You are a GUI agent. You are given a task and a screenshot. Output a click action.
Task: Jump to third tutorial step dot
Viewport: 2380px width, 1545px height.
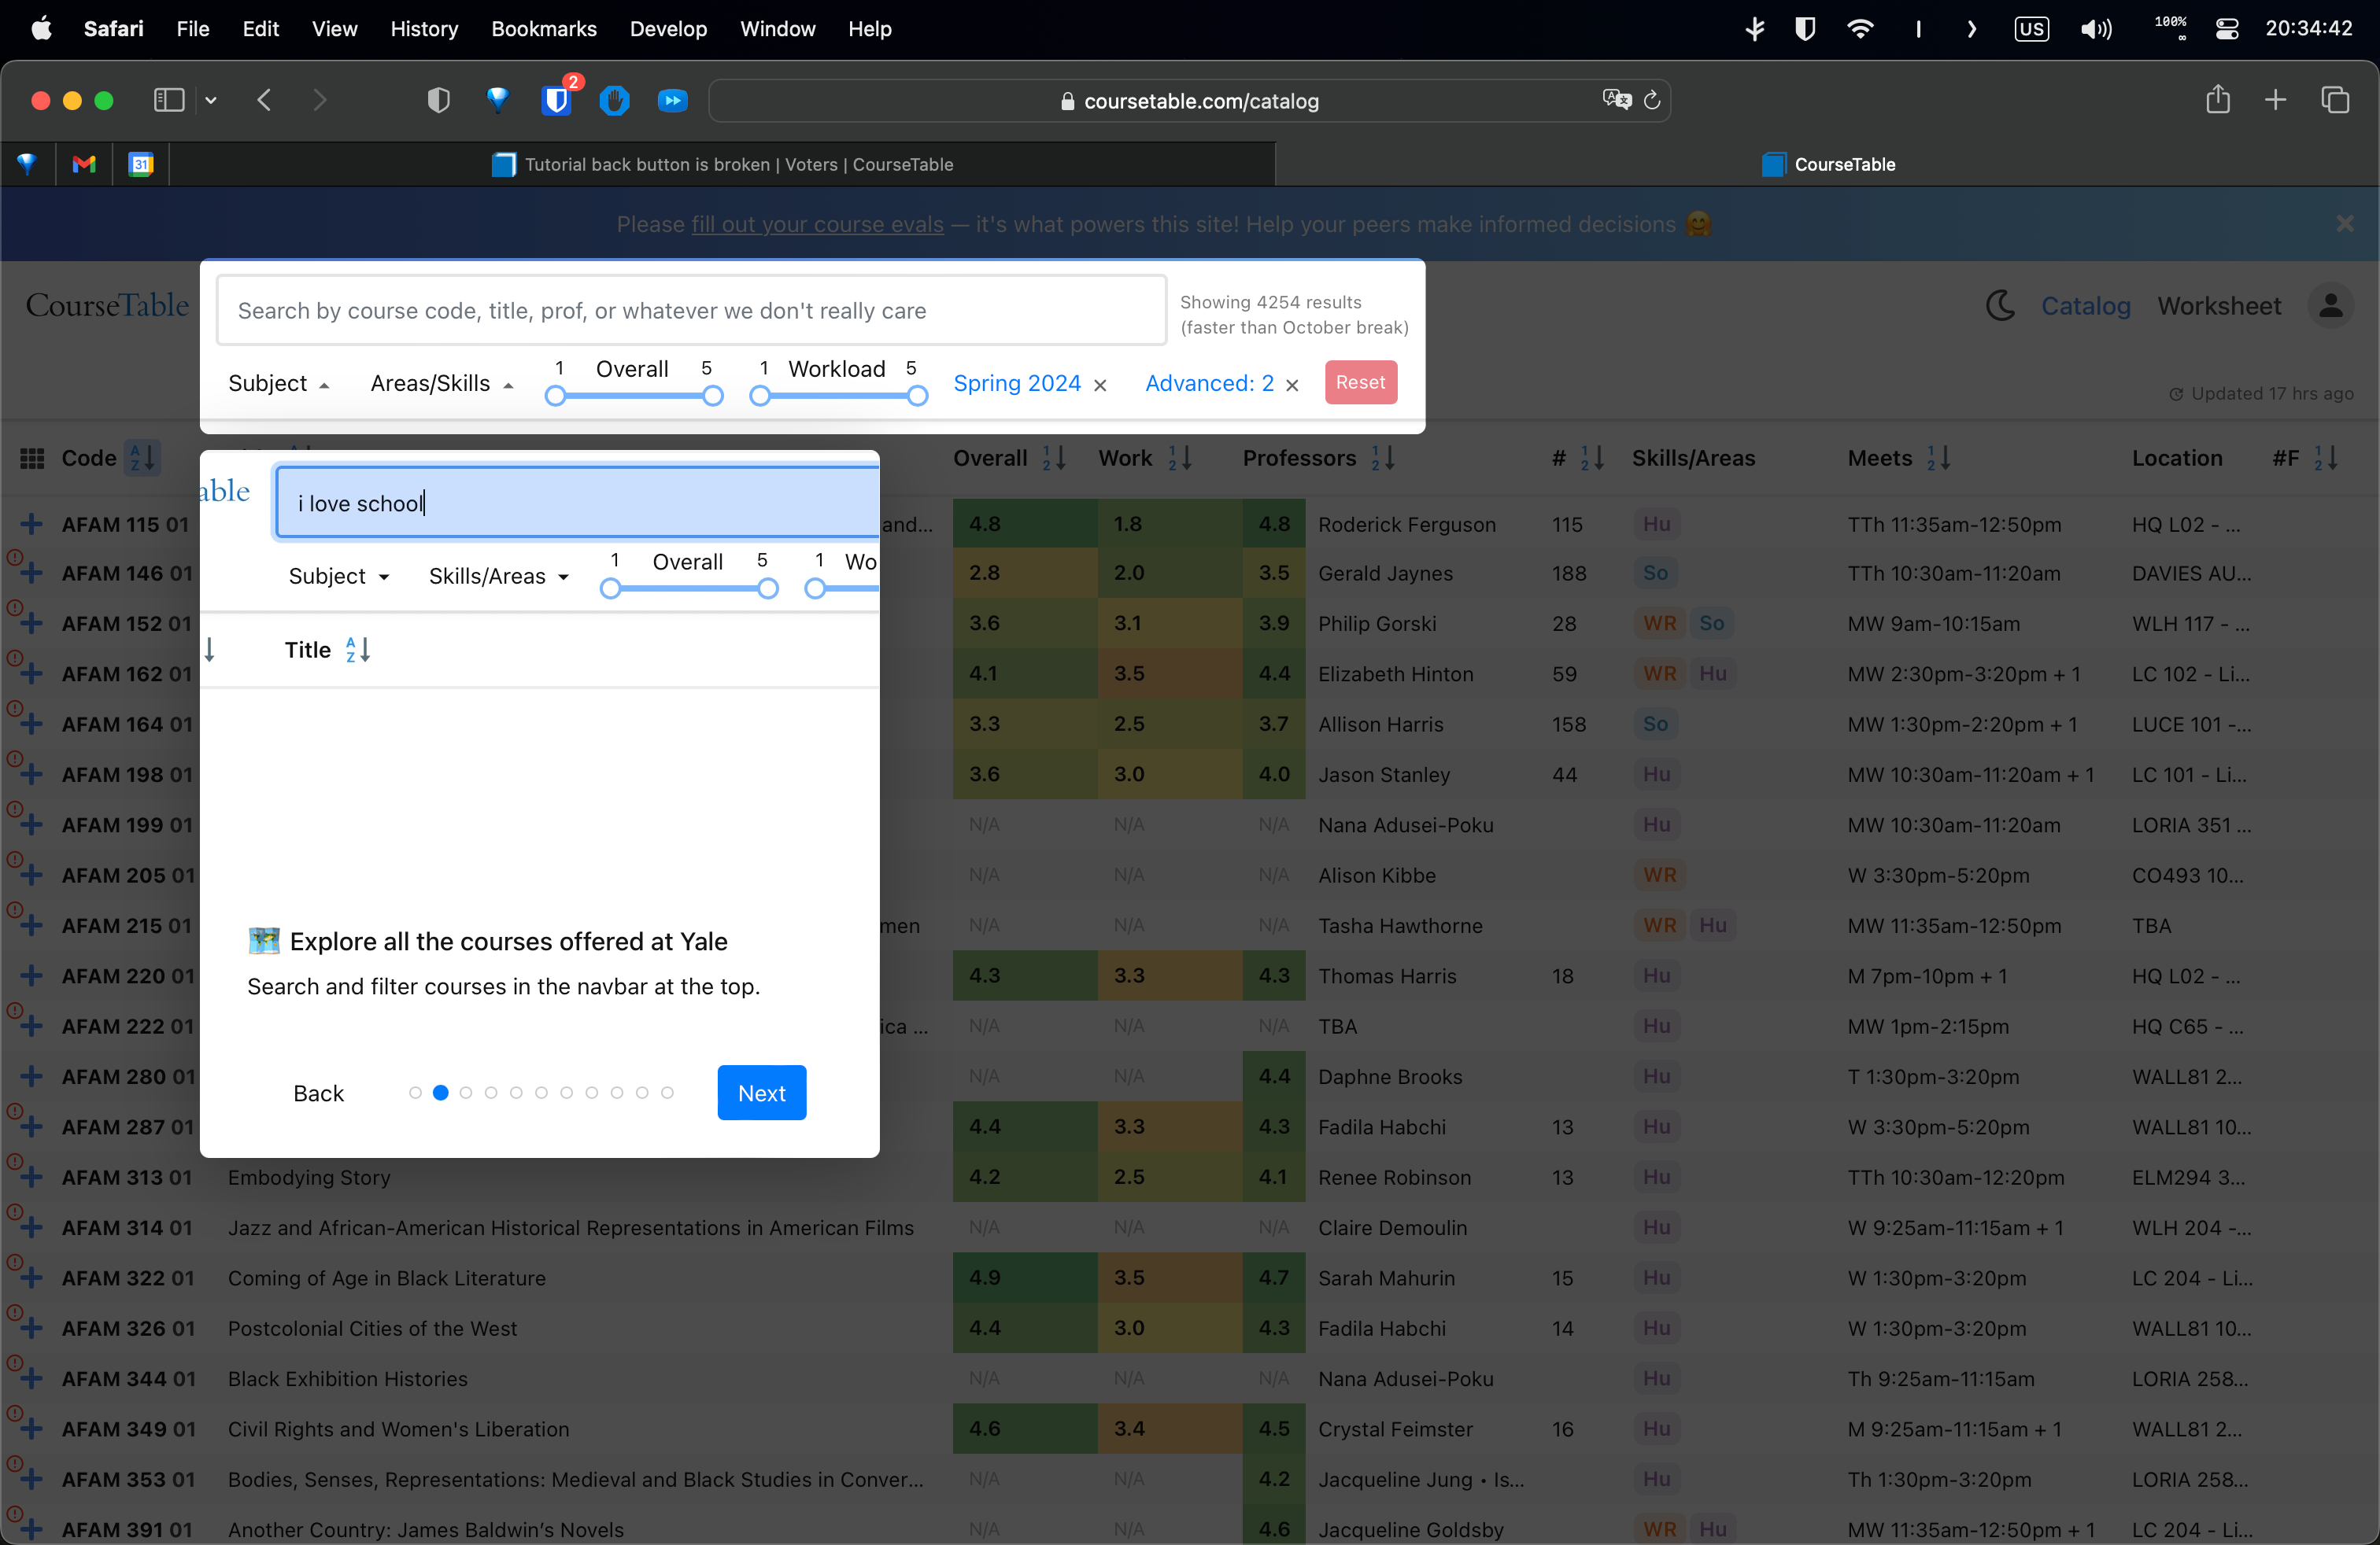[465, 1093]
